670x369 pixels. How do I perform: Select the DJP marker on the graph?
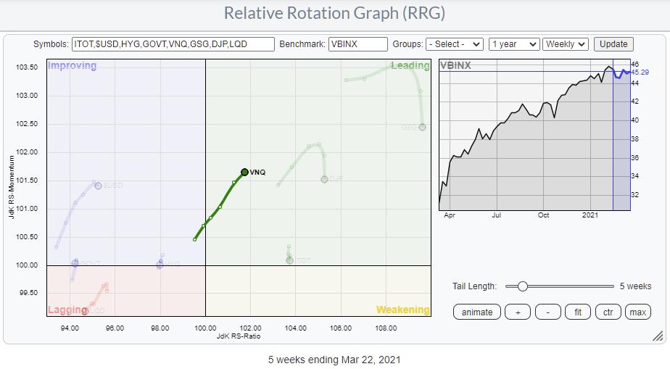pos(324,178)
